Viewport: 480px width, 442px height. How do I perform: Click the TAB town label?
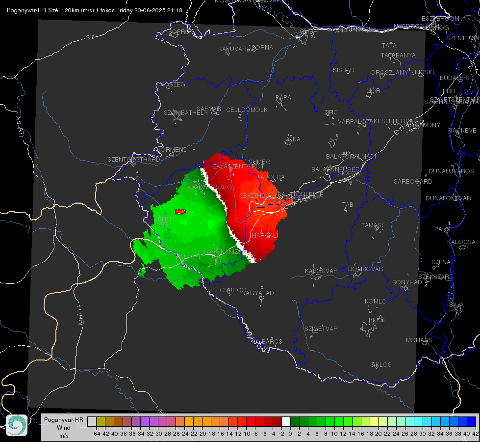348,205
